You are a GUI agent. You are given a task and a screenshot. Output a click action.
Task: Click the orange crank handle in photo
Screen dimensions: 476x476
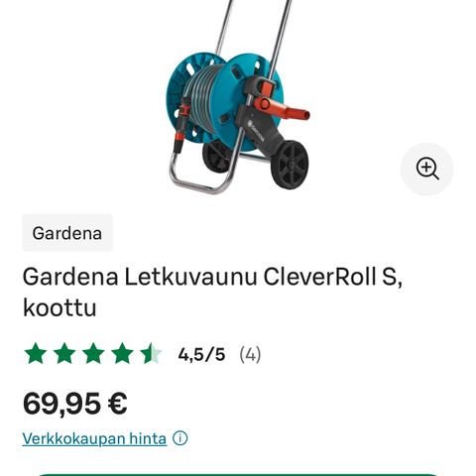[x=282, y=108]
